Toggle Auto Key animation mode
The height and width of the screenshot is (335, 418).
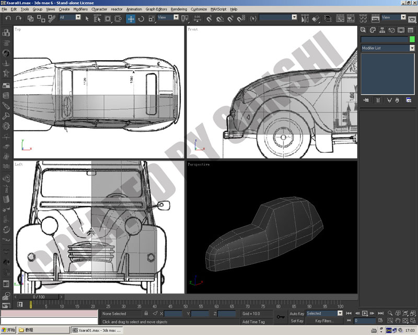click(297, 314)
